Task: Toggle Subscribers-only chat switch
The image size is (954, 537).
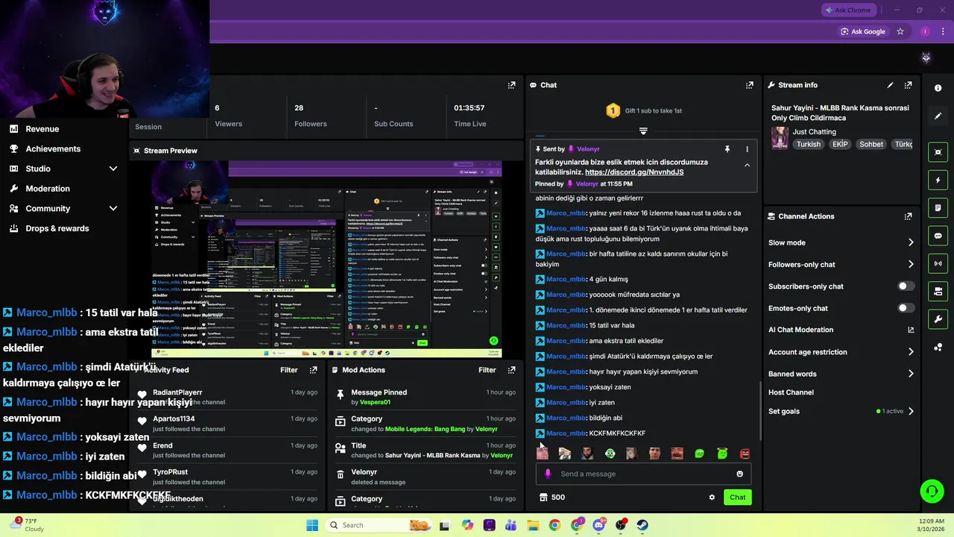Action: 906,286
